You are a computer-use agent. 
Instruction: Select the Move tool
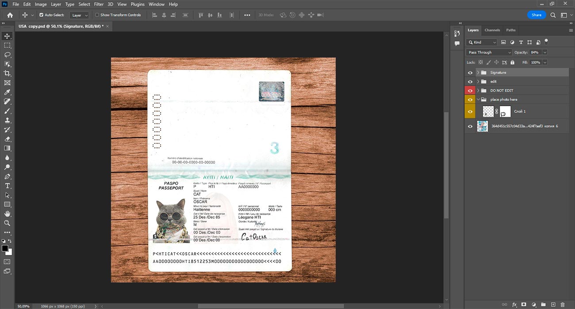[x=7, y=36]
